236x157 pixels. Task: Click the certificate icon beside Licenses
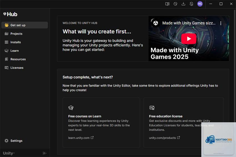point(6,68)
